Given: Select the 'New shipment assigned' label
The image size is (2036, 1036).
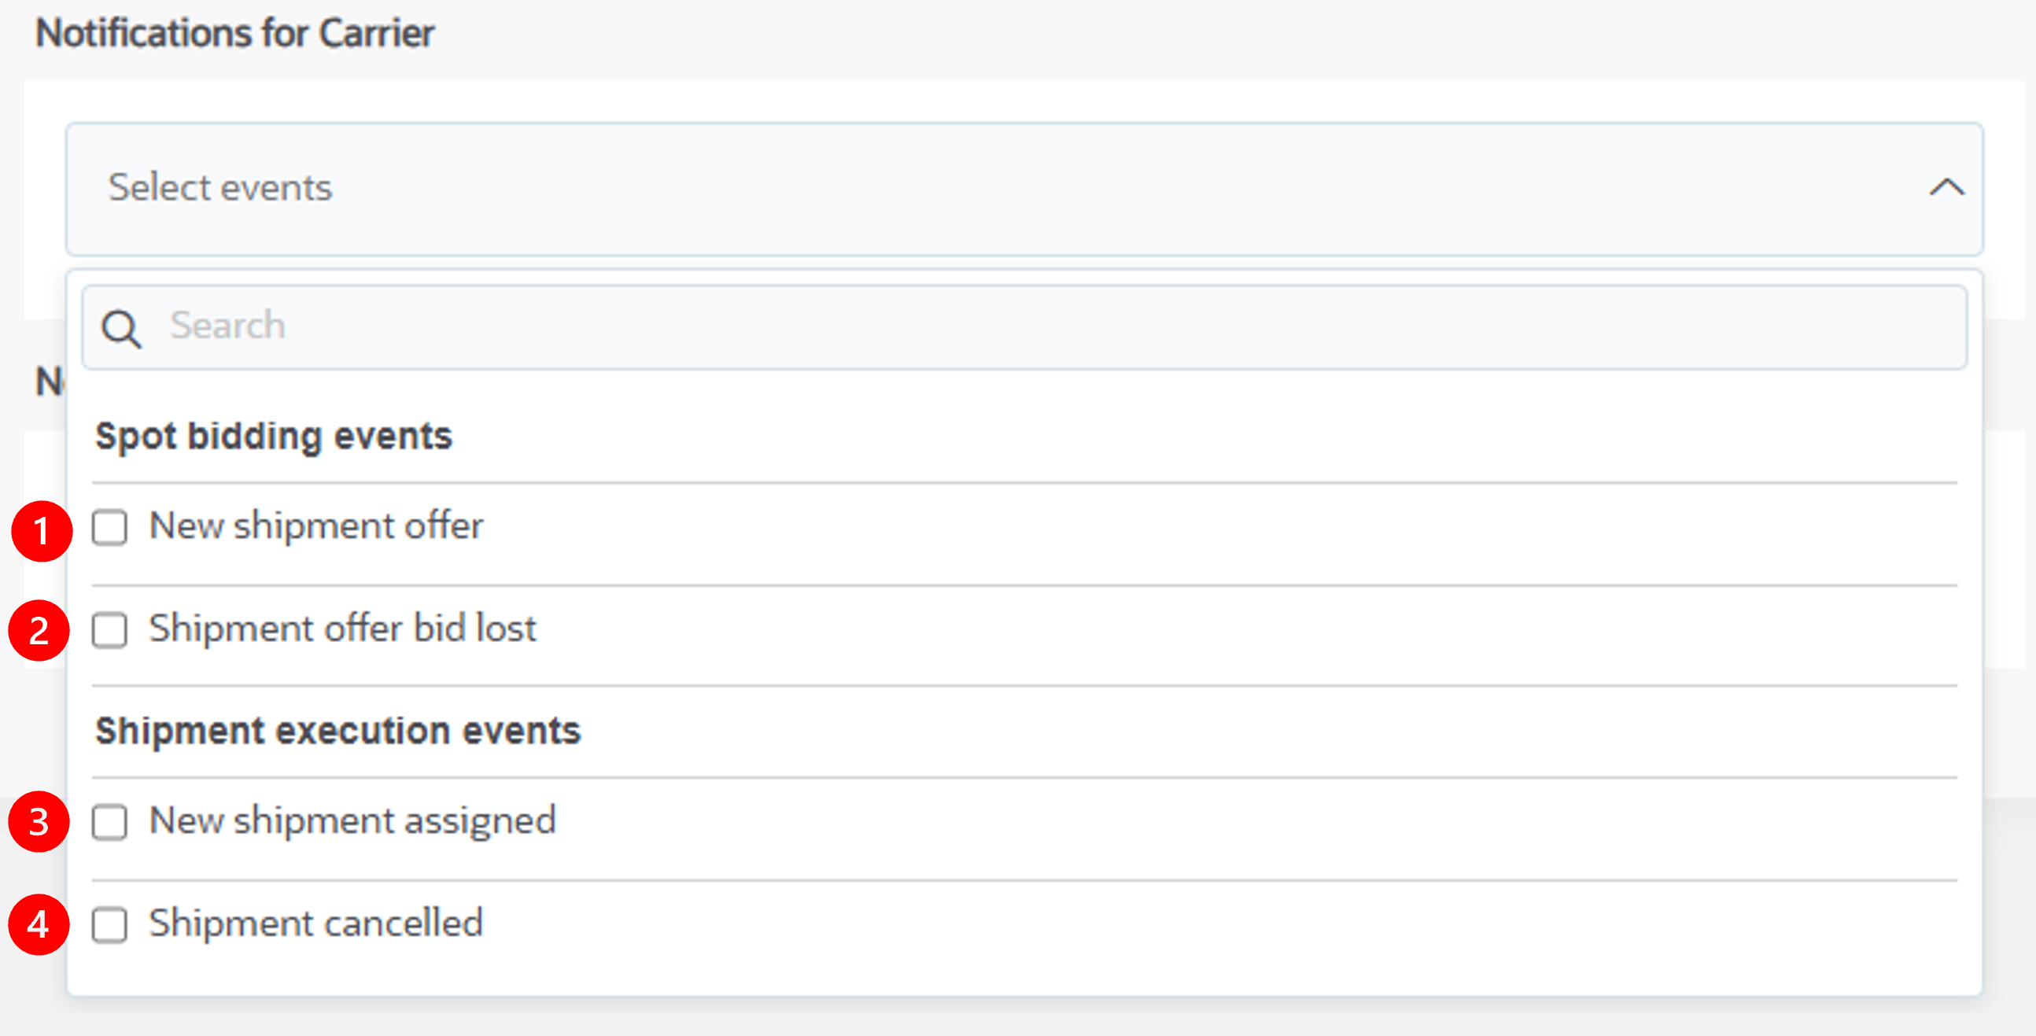Looking at the screenshot, I should click(352, 821).
